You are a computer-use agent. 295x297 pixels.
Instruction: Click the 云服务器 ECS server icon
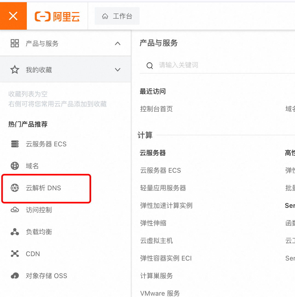click(x=15, y=144)
